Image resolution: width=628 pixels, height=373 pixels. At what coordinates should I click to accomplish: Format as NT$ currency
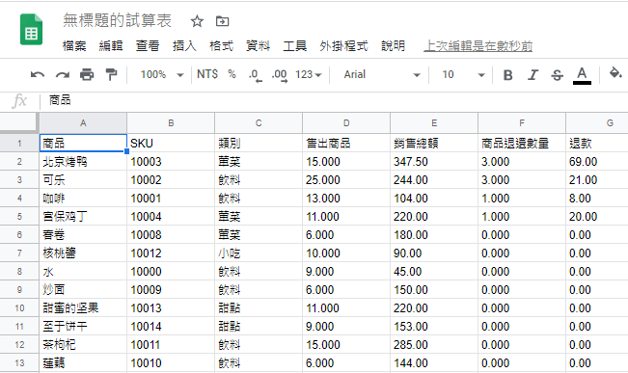pos(207,74)
